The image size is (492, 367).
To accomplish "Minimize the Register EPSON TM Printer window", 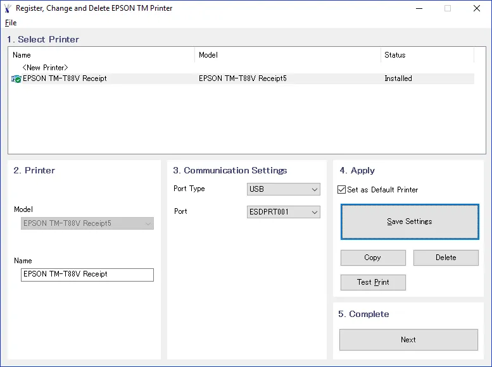I will [x=419, y=8].
